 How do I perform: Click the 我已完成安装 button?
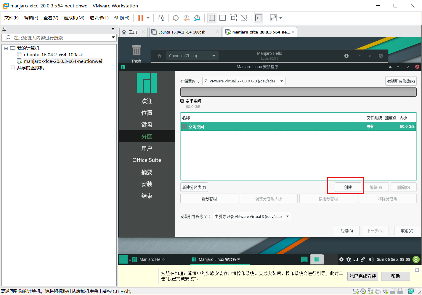363,276
